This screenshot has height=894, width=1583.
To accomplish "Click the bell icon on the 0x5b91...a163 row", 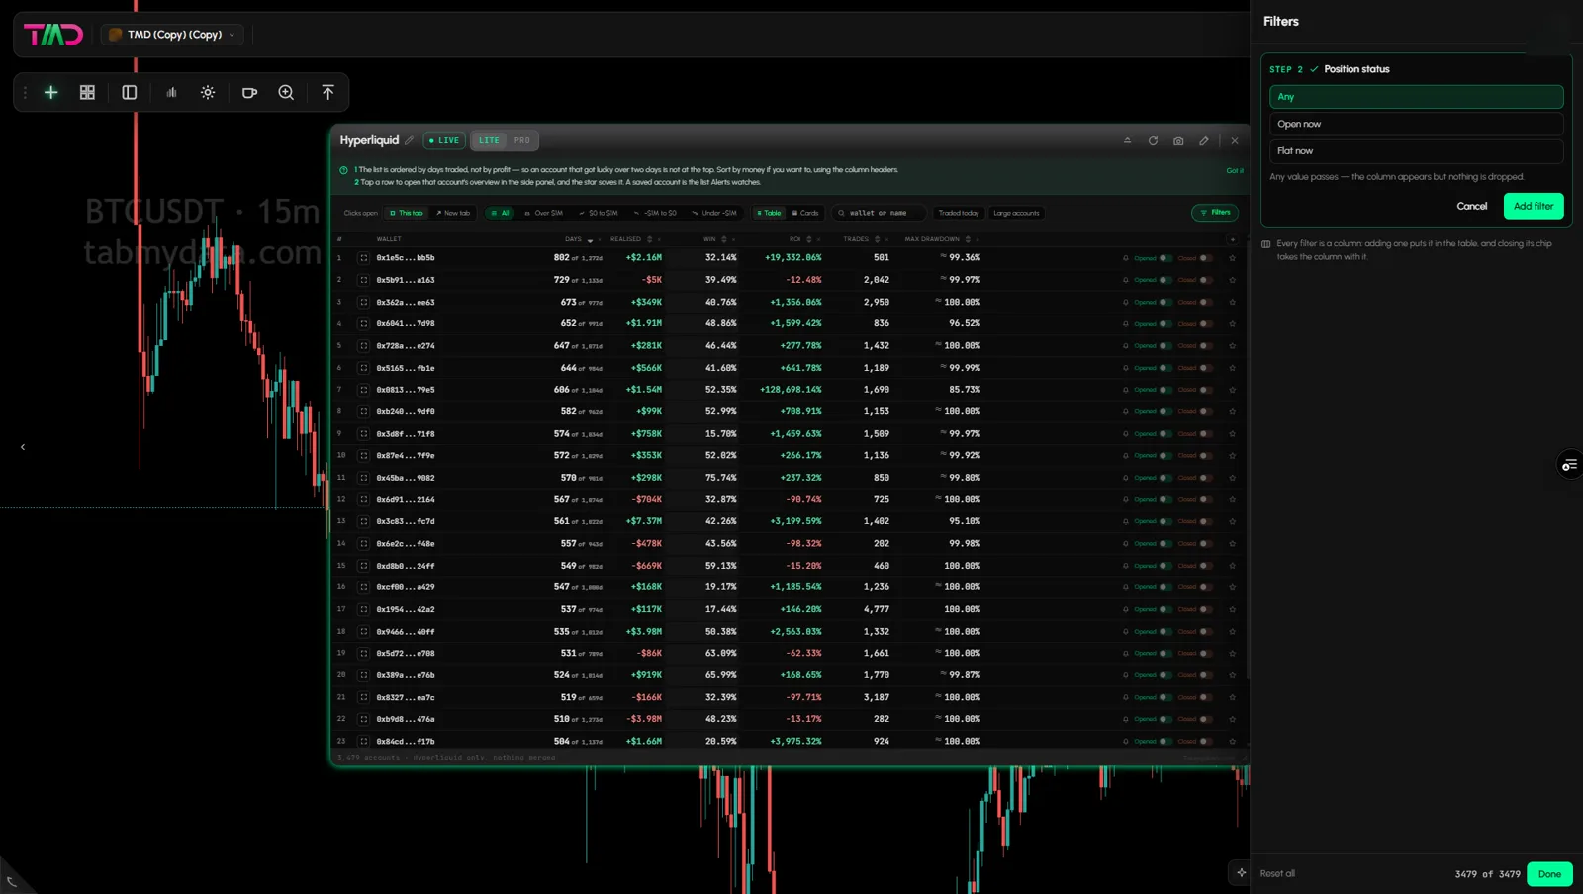I will [1125, 280].
